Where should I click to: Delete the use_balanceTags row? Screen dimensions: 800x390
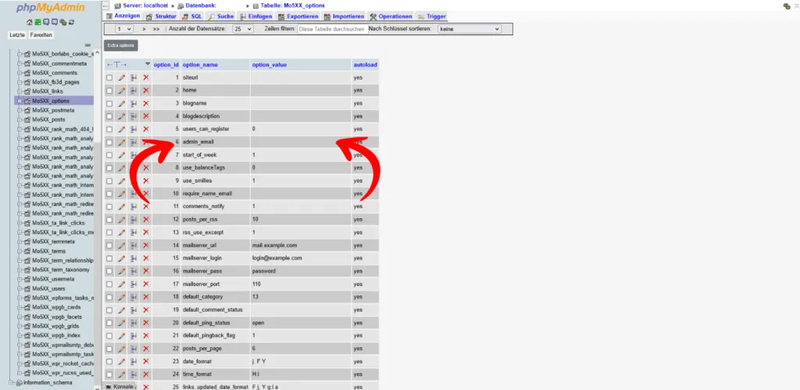tap(146, 168)
